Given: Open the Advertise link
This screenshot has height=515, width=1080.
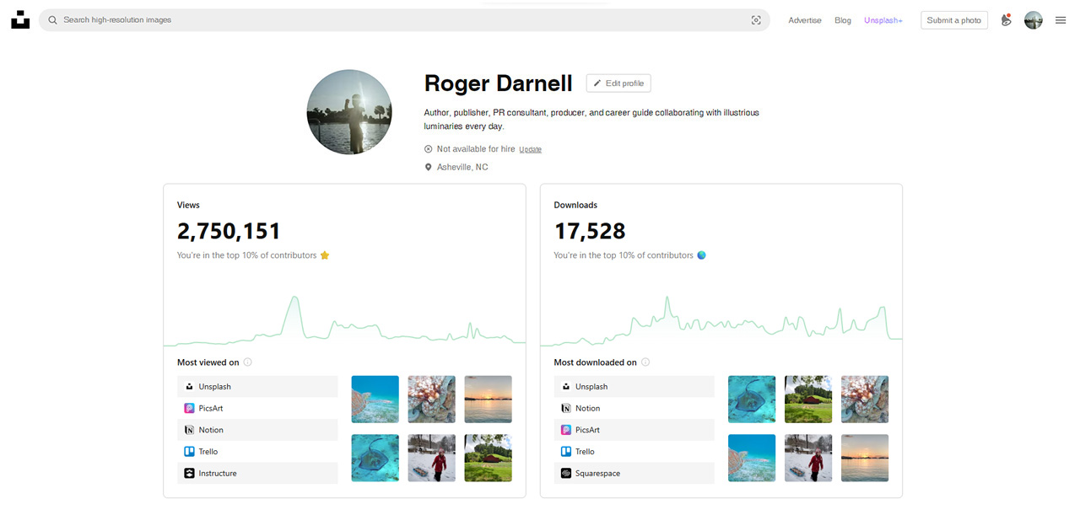Looking at the screenshot, I should [x=805, y=20].
